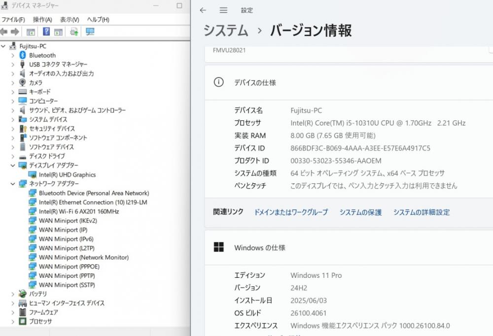Click the product ID 00330-53023-55346-AAOEM
Viewport: 493px width, 336px height.
coord(336,161)
